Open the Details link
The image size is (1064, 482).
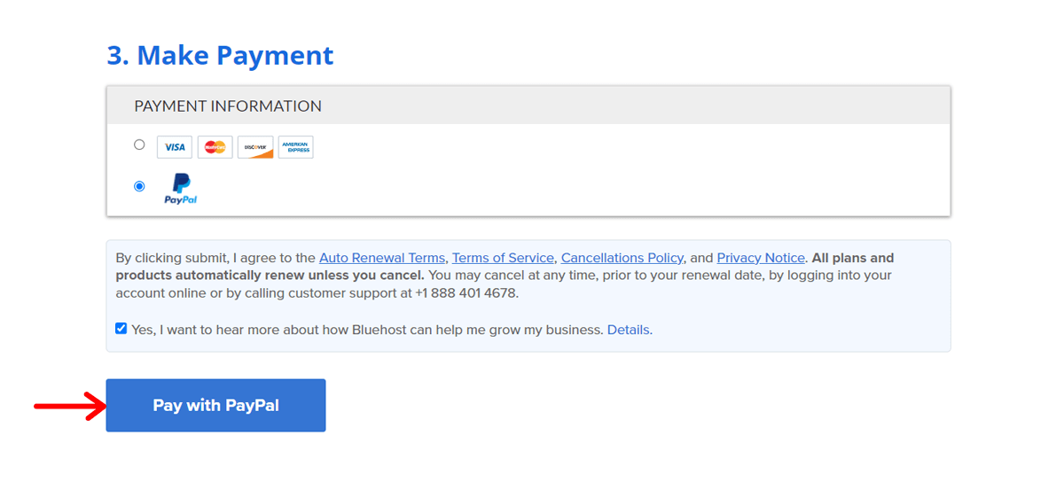click(628, 330)
